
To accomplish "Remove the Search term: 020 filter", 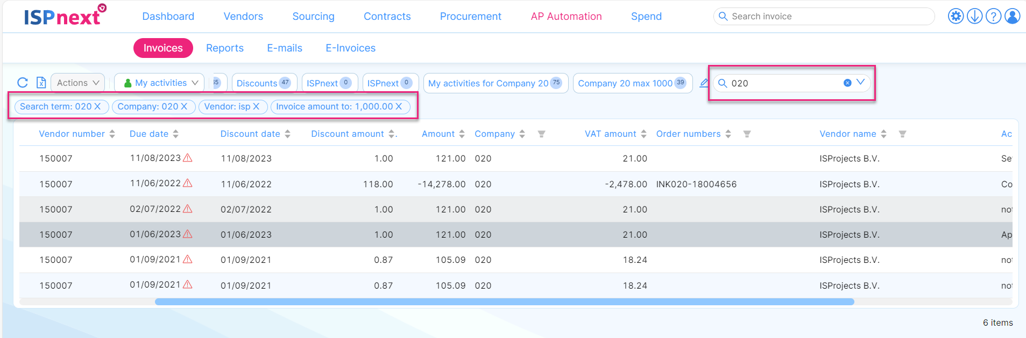I will tap(97, 106).
